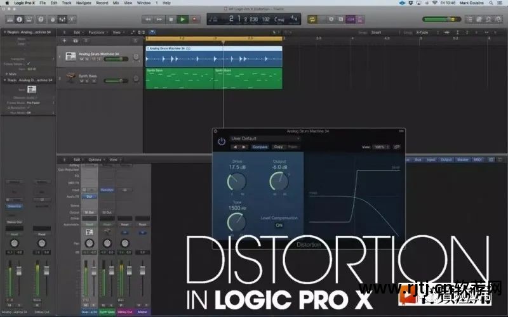Click the Rewind transport button

148,20
